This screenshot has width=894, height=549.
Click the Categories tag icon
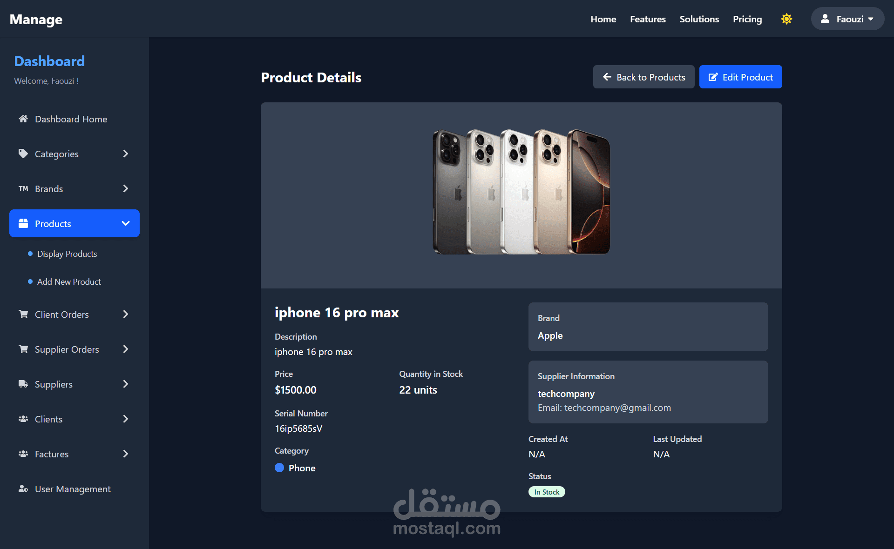[23, 154]
